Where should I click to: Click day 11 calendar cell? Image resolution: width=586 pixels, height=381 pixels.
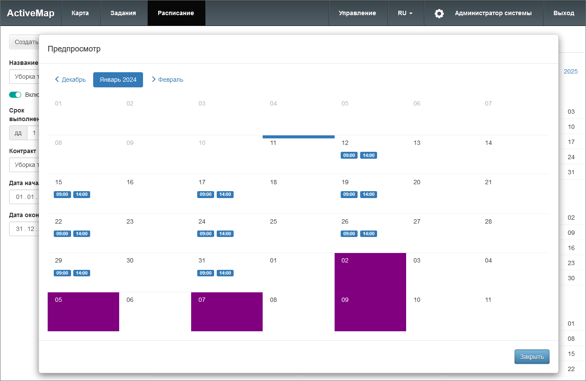[299, 155]
